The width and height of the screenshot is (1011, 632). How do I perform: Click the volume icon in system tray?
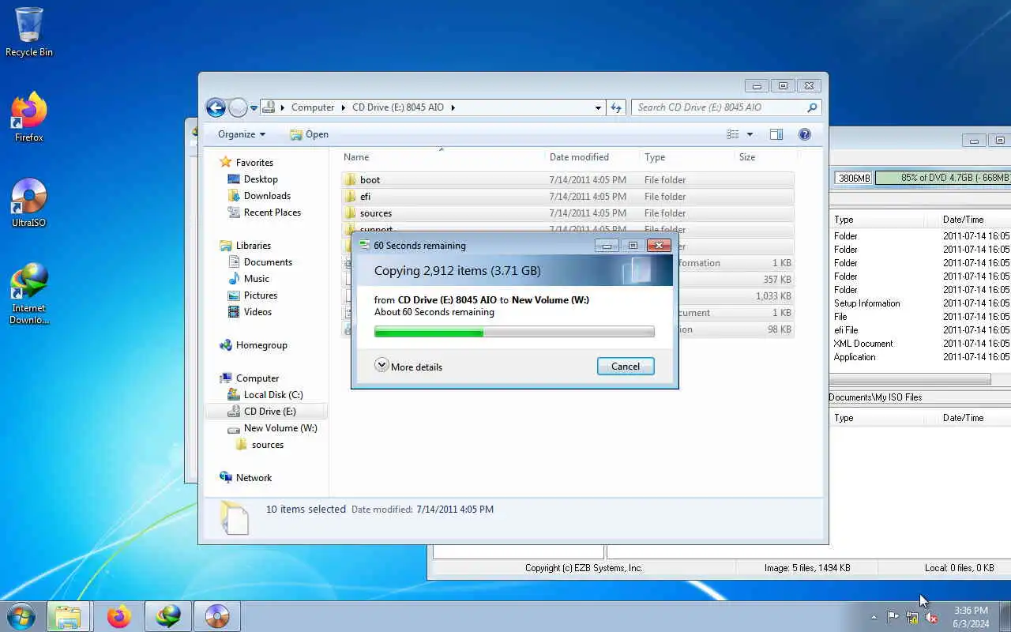point(932,617)
